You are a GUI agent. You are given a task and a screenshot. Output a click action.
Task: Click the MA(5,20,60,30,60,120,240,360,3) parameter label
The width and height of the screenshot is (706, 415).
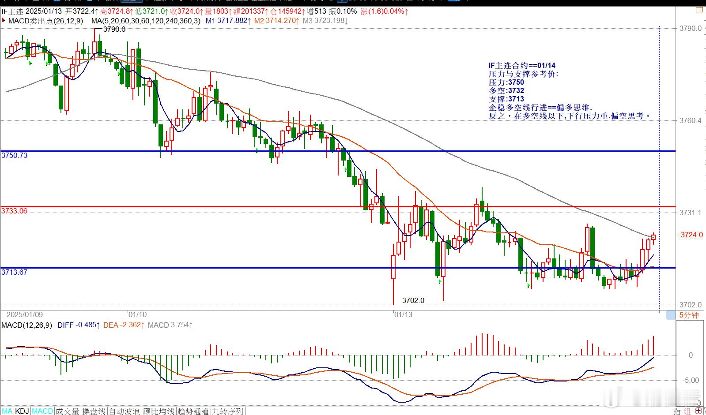click(x=146, y=21)
